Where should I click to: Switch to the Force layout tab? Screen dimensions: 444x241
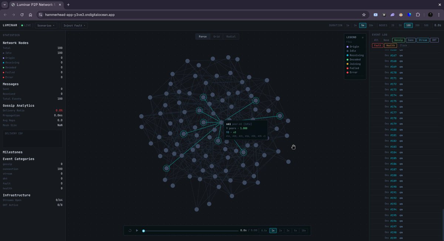pos(203,37)
